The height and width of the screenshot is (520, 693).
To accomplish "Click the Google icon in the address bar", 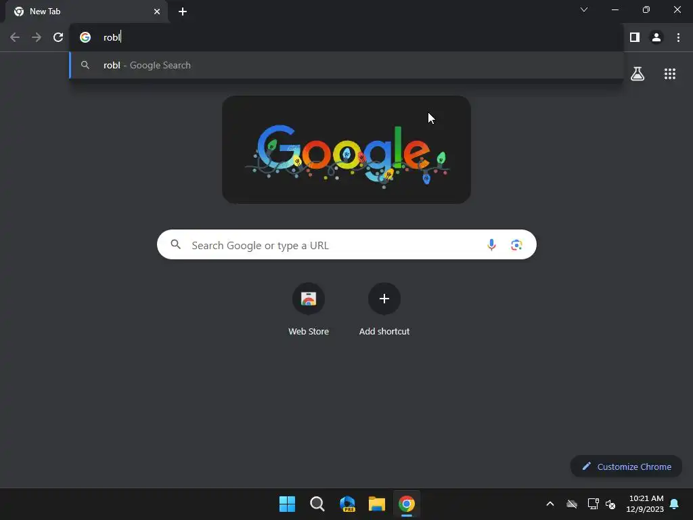I will tap(85, 38).
